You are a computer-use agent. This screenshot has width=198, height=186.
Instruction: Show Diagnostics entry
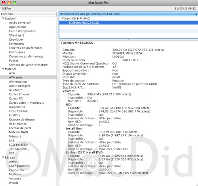pyautogui.click(x=17, y=107)
